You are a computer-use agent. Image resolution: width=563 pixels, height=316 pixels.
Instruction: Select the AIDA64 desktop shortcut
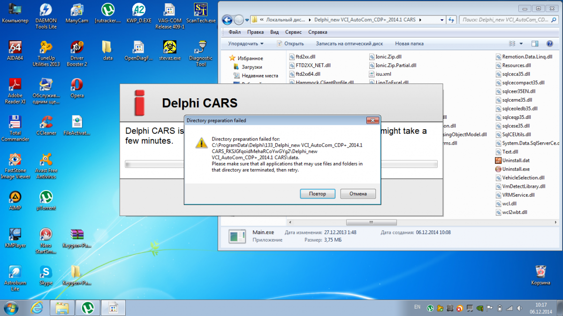[15, 51]
